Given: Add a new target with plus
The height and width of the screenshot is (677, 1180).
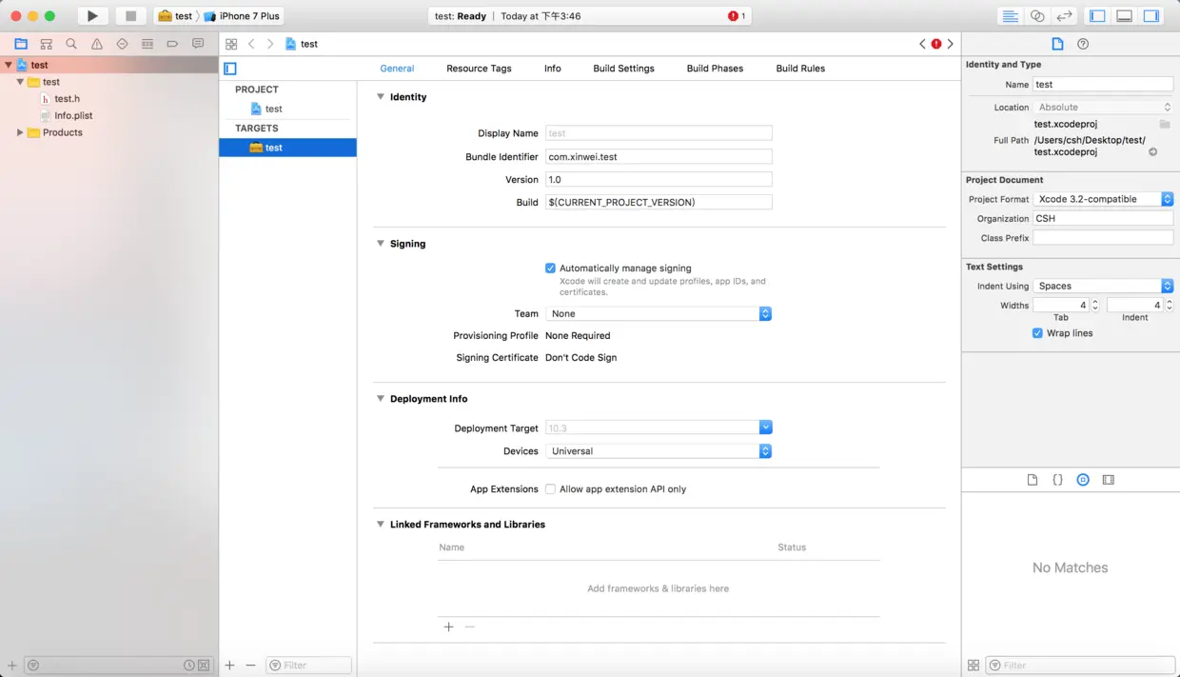Looking at the screenshot, I should point(229,665).
